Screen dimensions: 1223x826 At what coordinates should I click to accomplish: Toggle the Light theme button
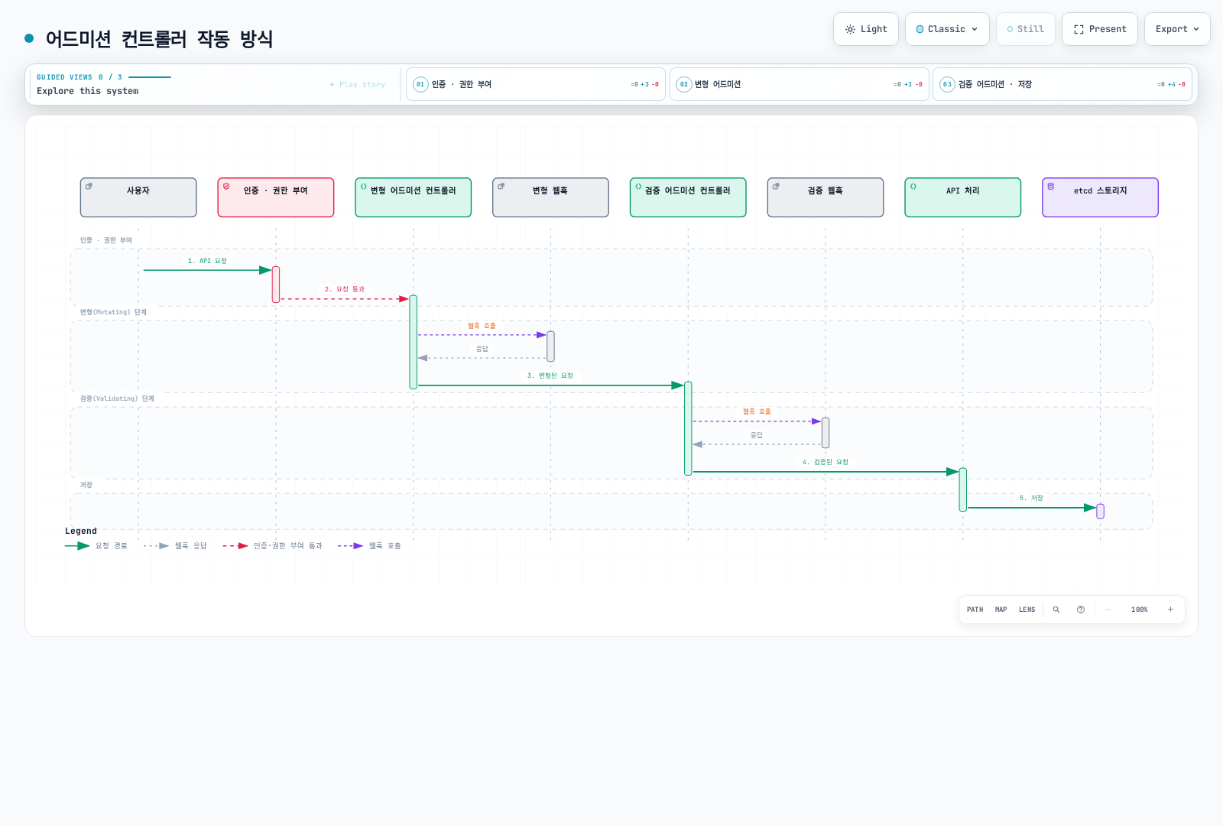coord(866,29)
